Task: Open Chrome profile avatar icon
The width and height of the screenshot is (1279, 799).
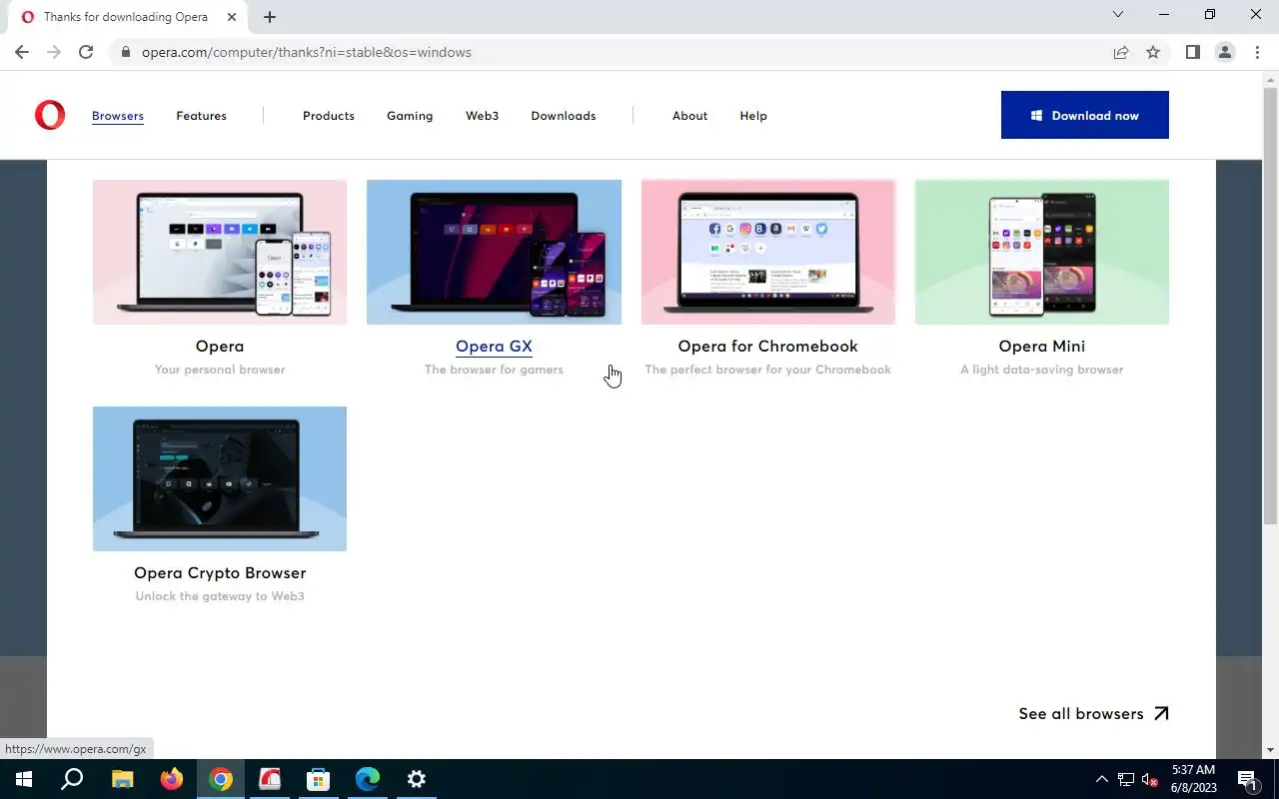Action: click(x=1224, y=52)
